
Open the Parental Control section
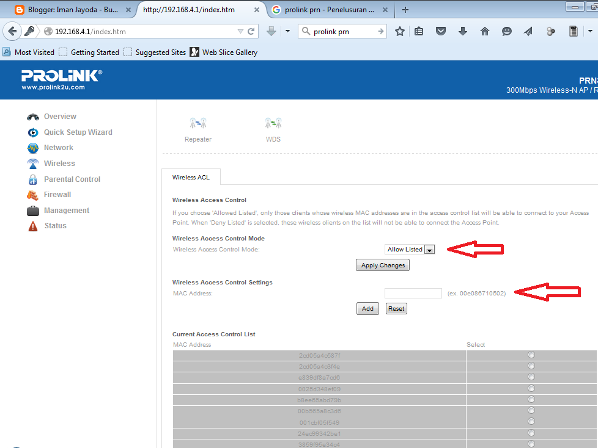72,179
